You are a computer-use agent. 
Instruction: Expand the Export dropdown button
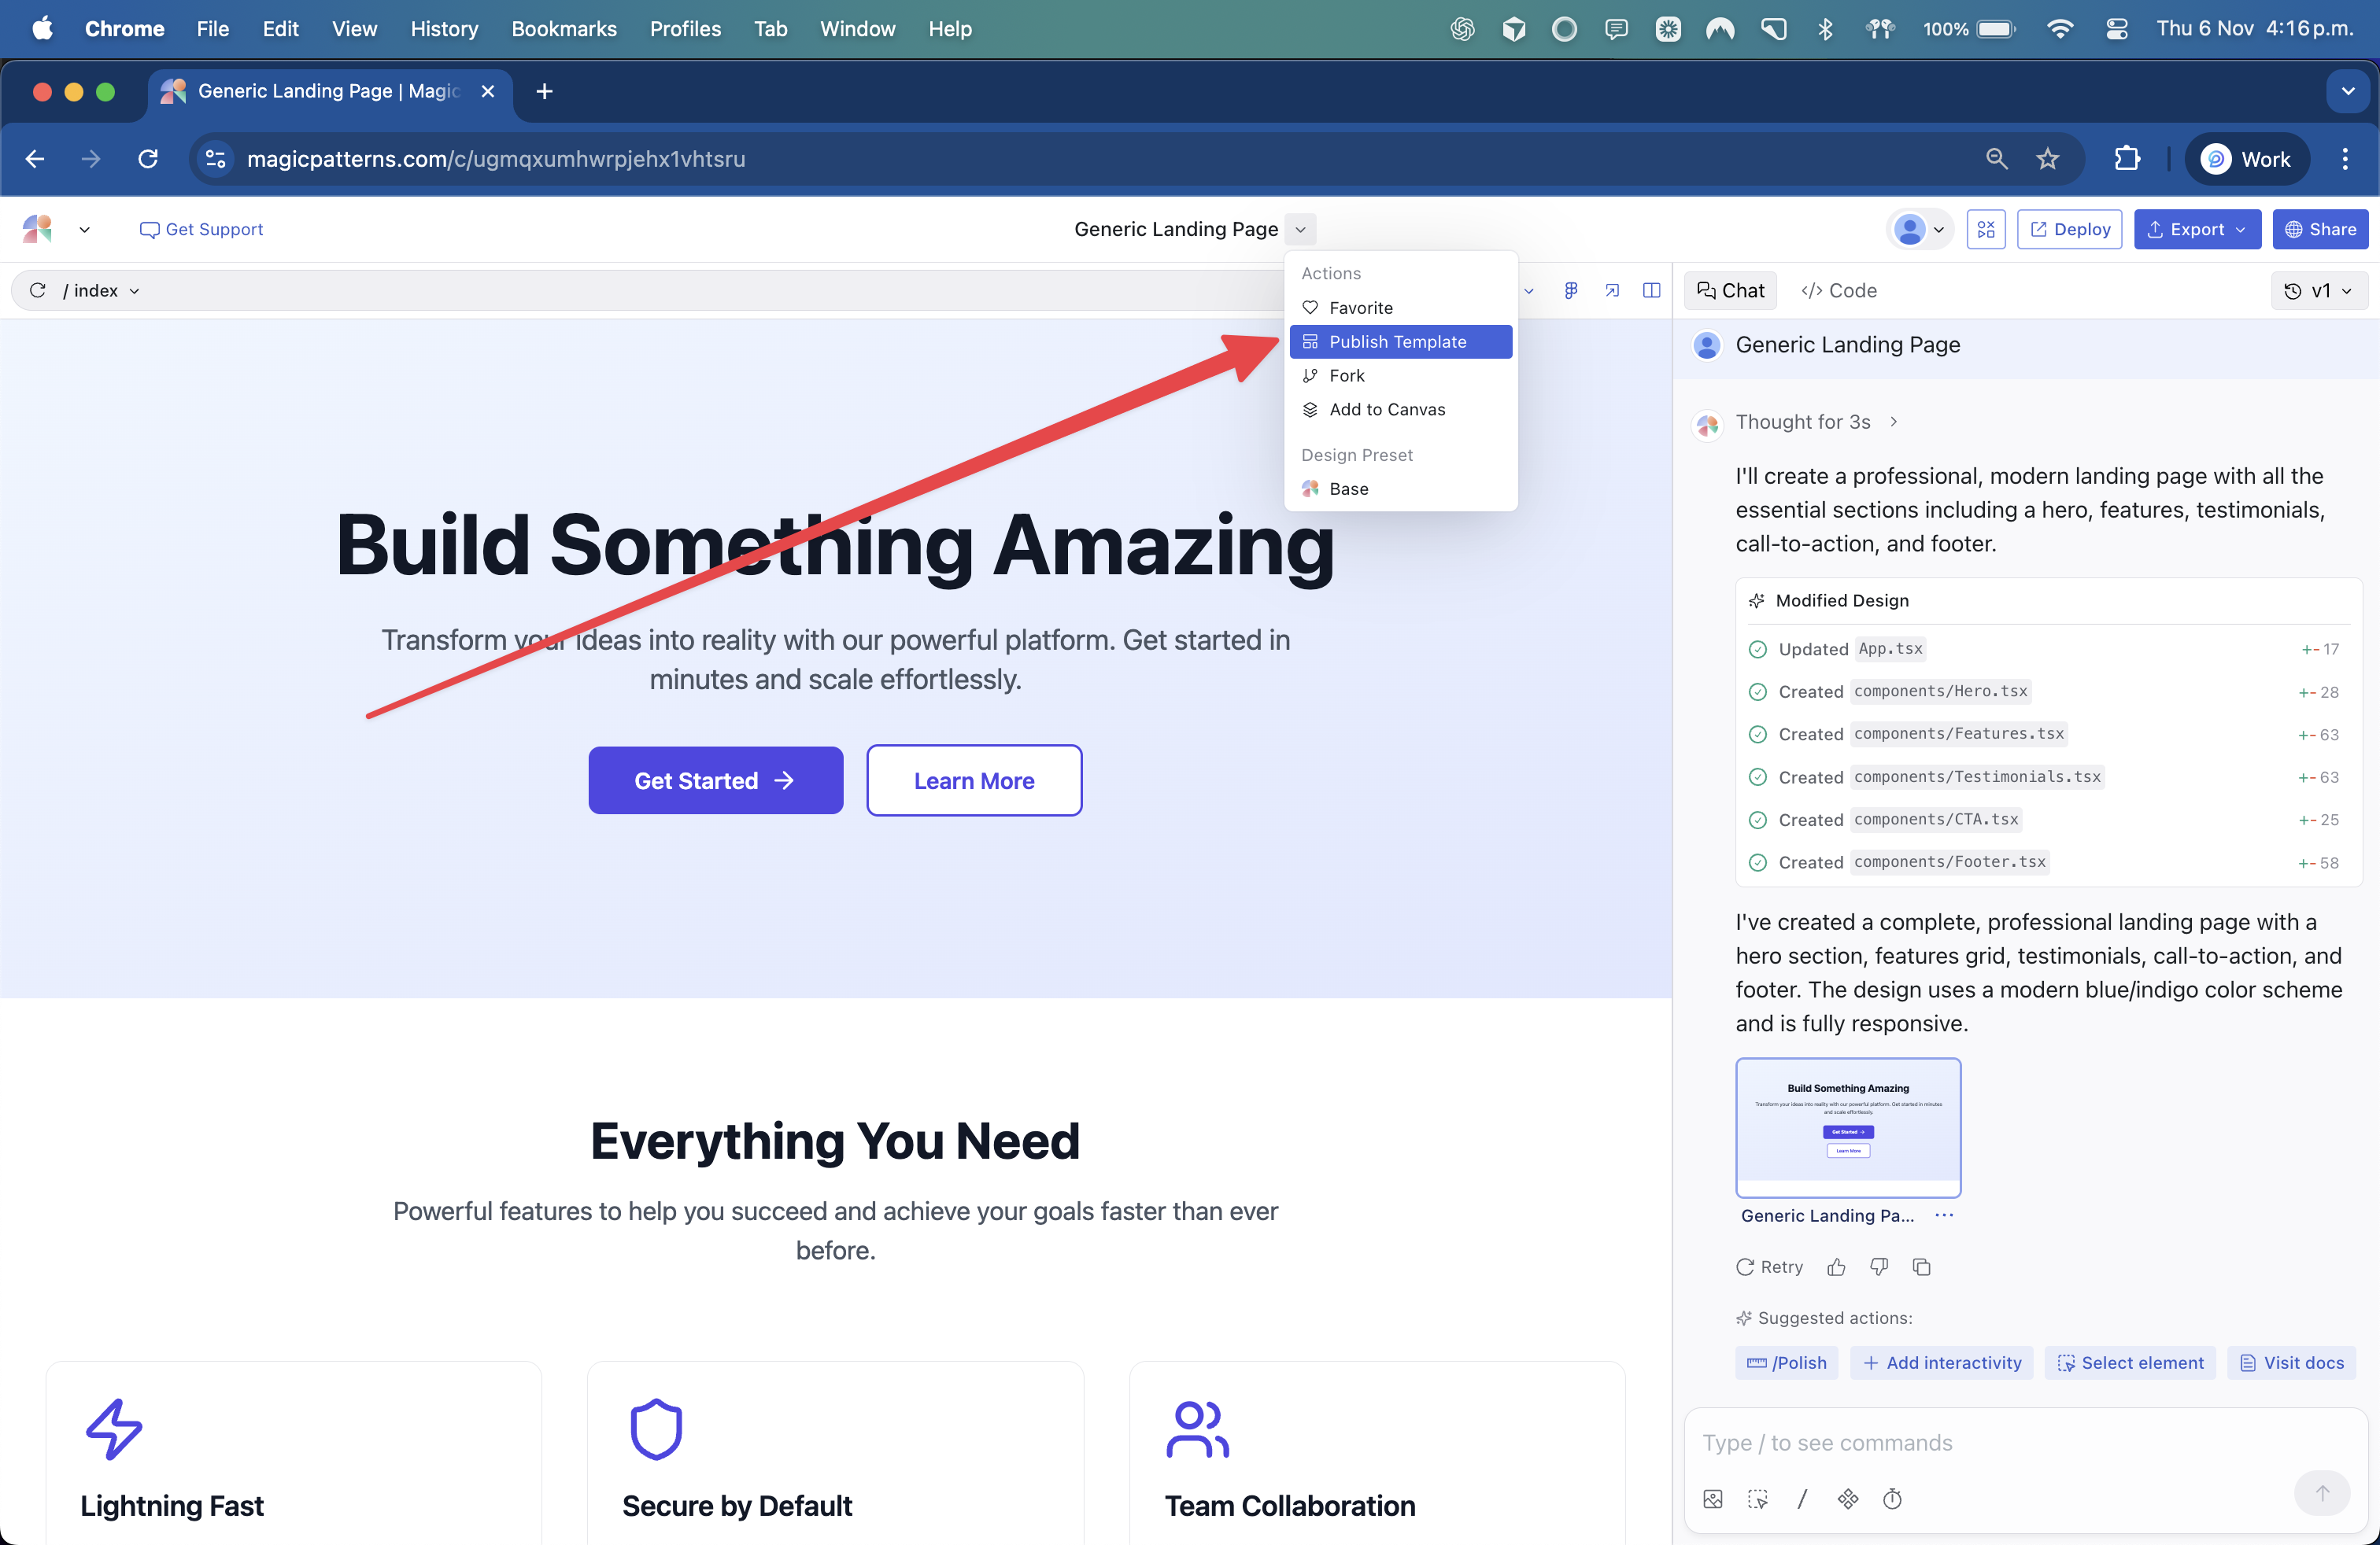pyautogui.click(x=2197, y=230)
